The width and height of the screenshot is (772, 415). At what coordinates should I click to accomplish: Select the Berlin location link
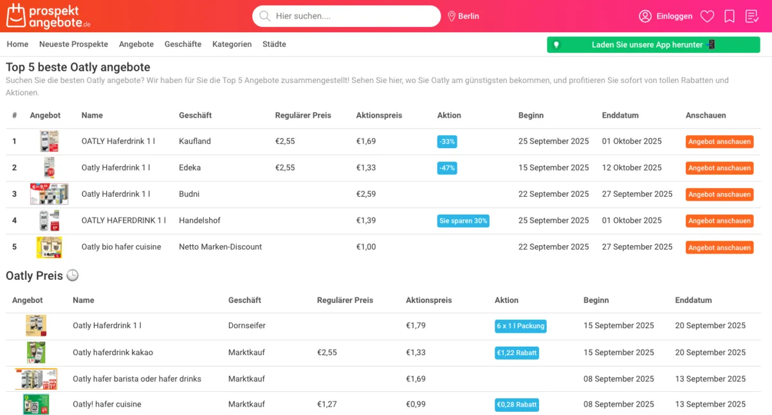point(468,16)
